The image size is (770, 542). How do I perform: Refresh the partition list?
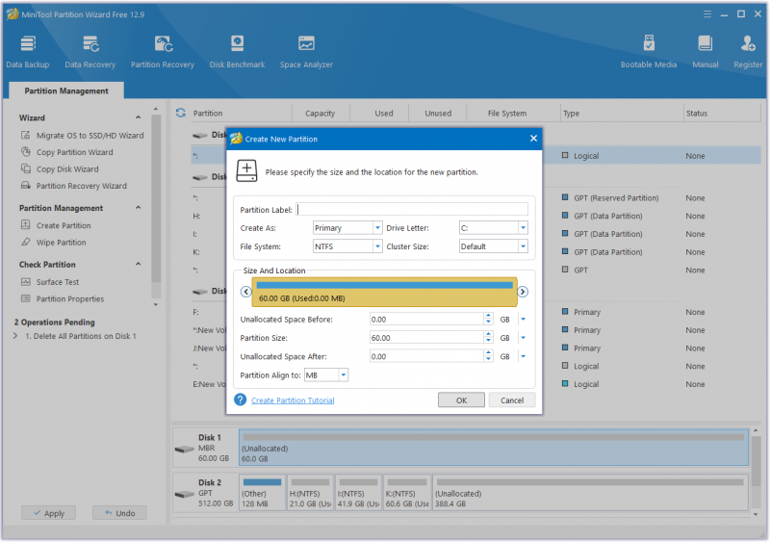click(x=181, y=113)
